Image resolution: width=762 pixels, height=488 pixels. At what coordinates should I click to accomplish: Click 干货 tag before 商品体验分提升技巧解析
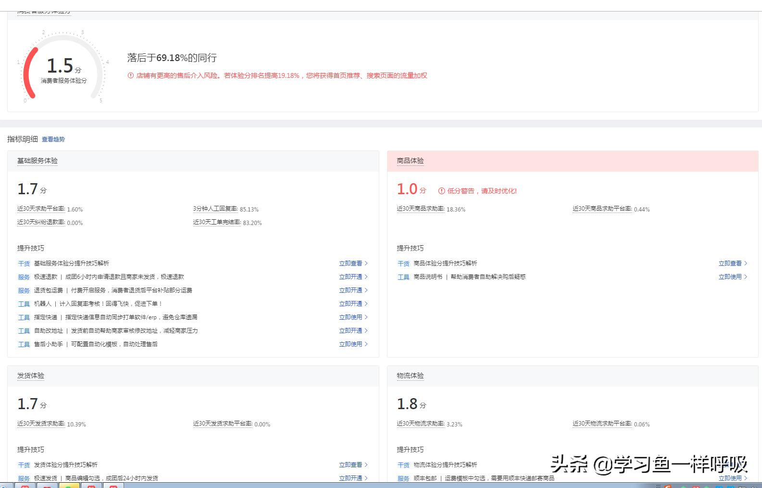coord(403,263)
